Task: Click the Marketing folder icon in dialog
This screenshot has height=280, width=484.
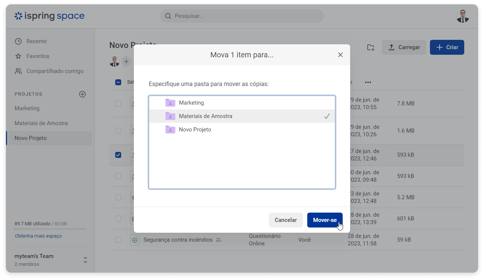Action: [170, 103]
